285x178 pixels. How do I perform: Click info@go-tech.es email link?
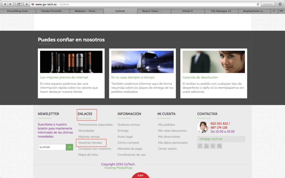(211, 139)
